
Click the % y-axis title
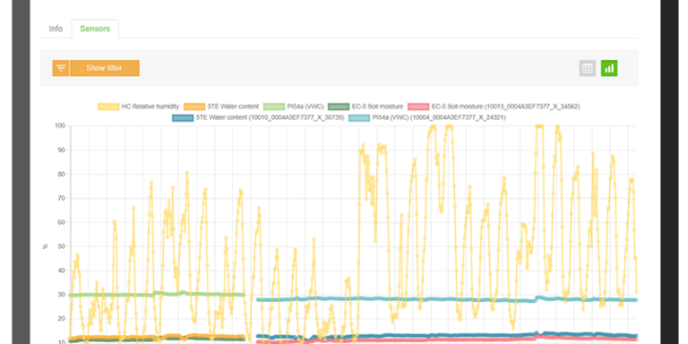pos(44,246)
